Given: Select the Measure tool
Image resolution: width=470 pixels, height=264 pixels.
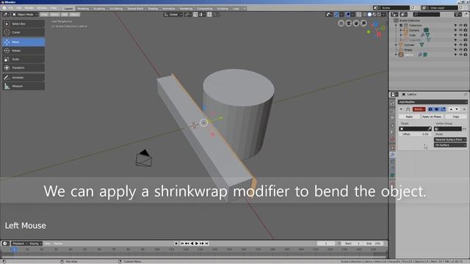Looking at the screenshot, I should [x=23, y=87].
